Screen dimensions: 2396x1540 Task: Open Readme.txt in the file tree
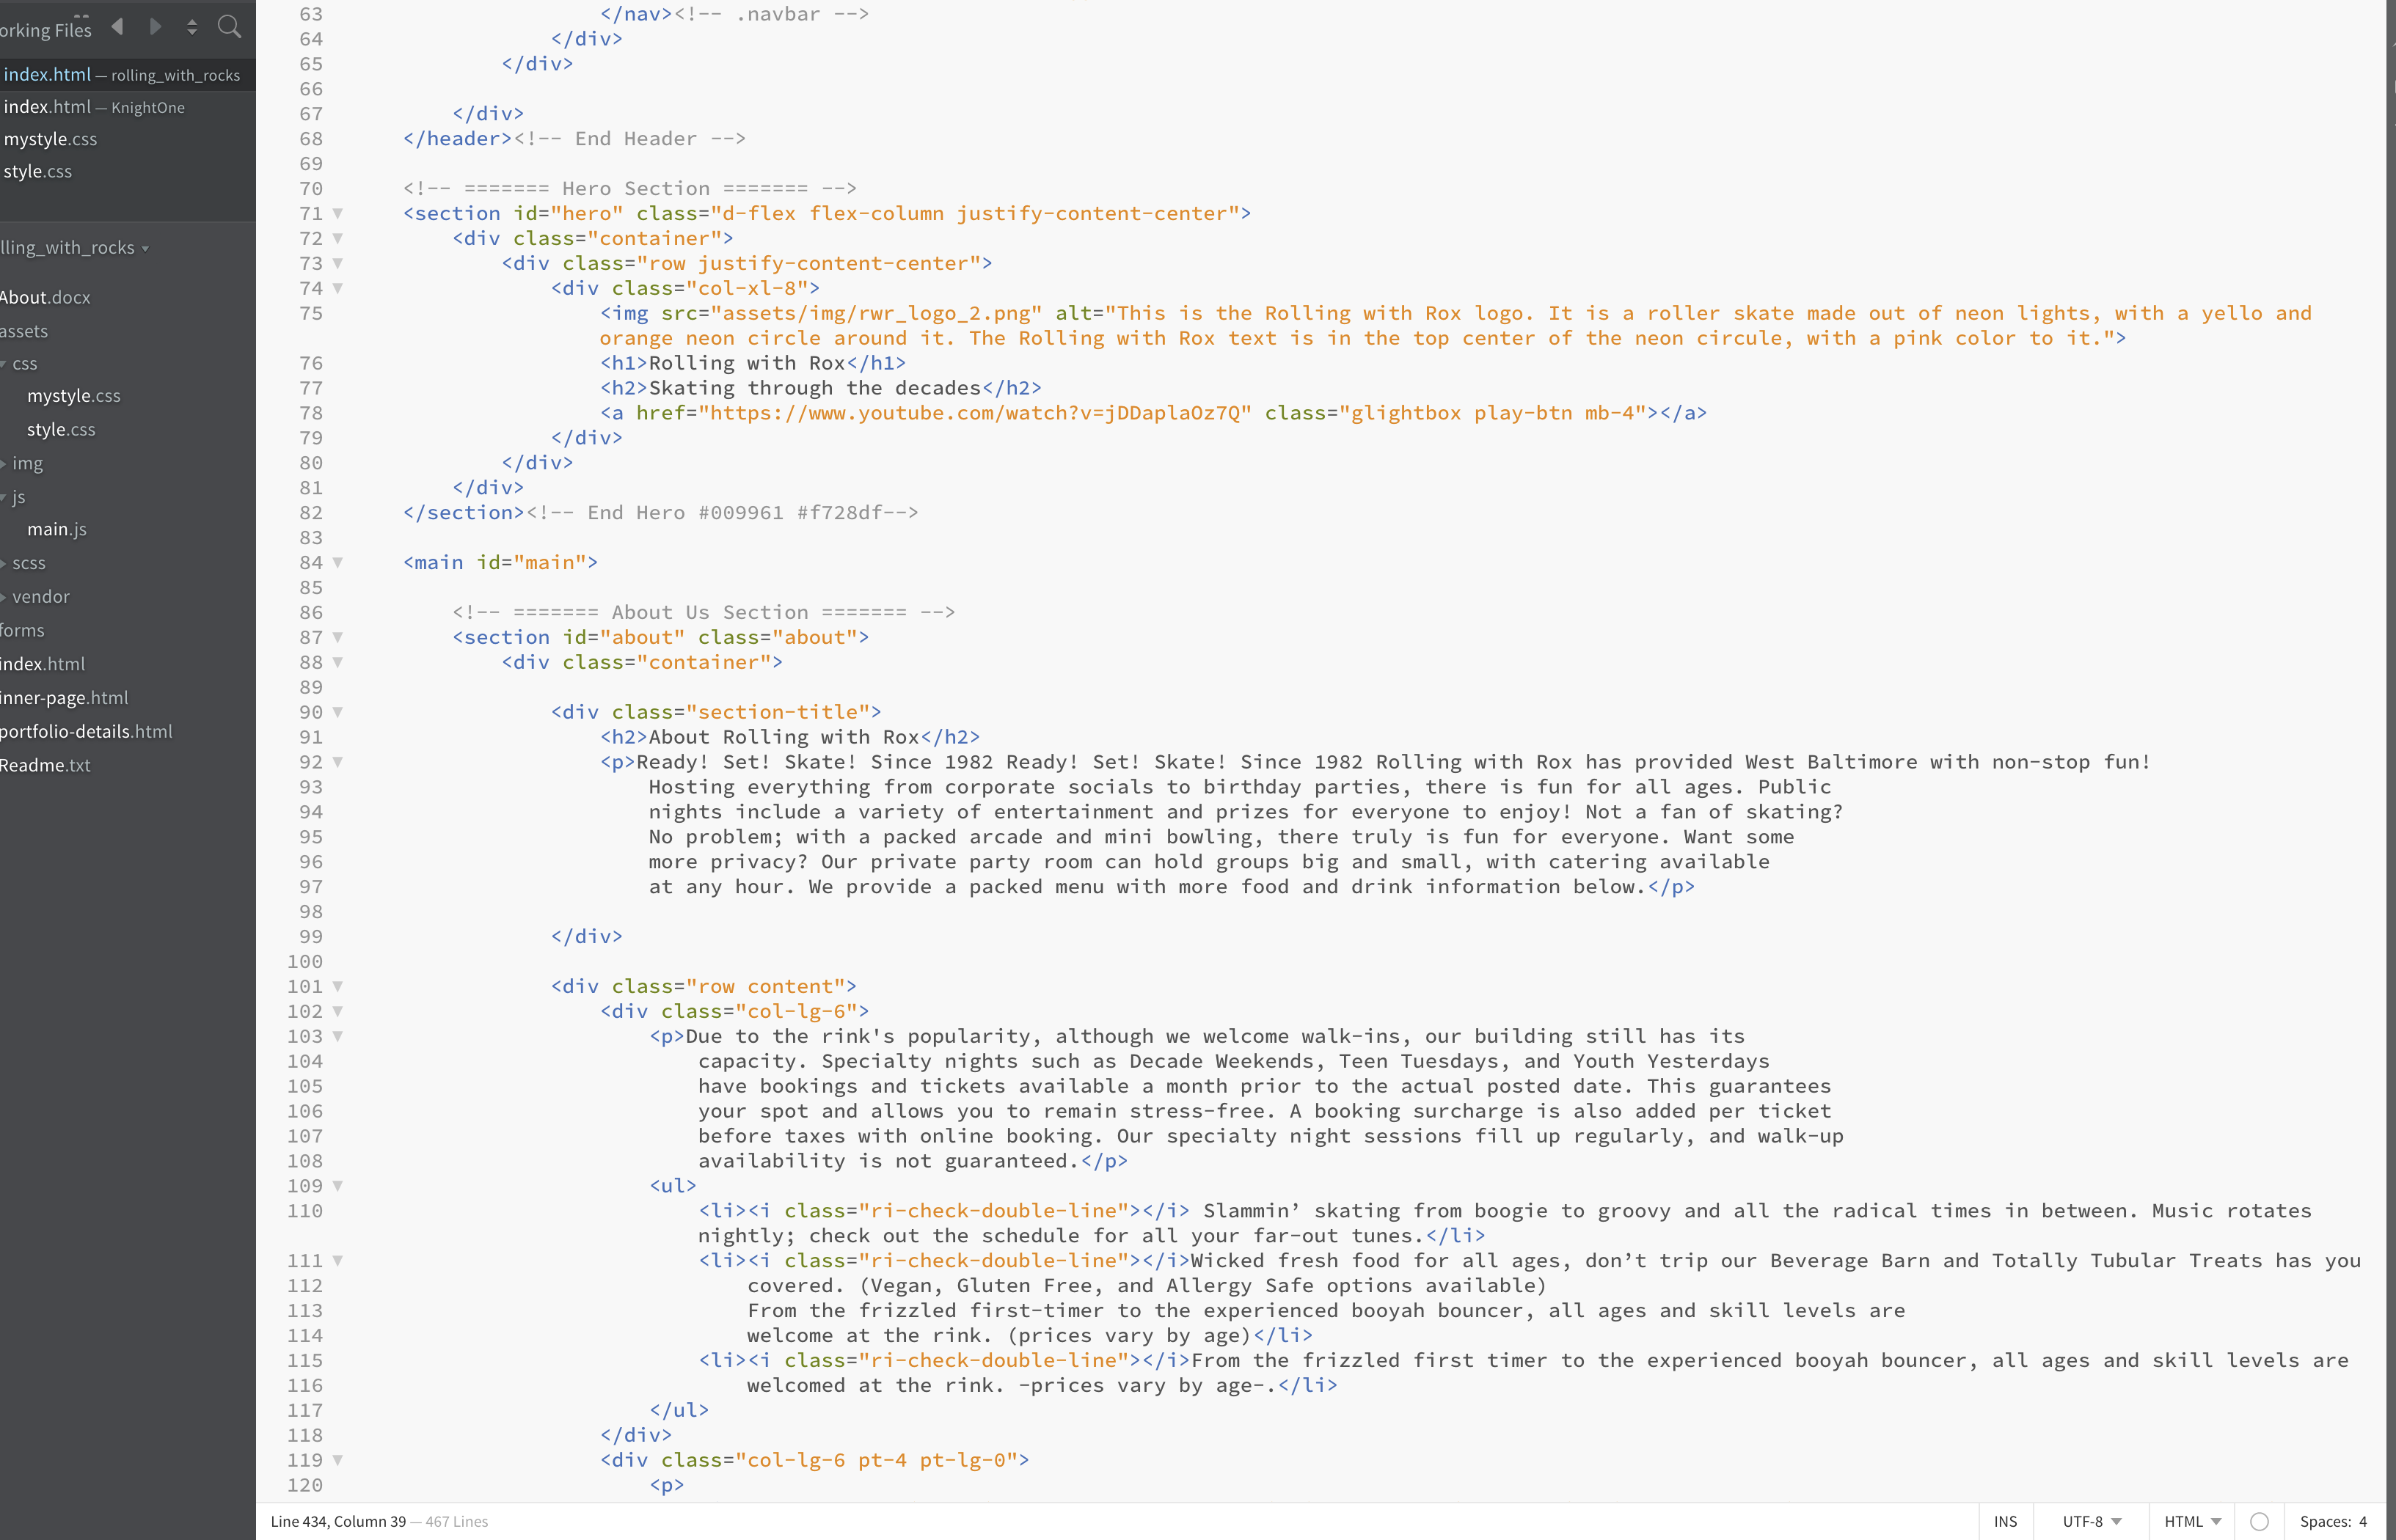[45, 765]
